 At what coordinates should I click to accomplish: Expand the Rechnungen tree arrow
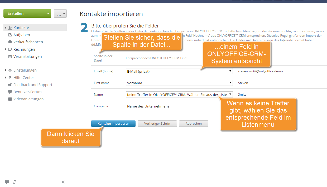point(6,49)
